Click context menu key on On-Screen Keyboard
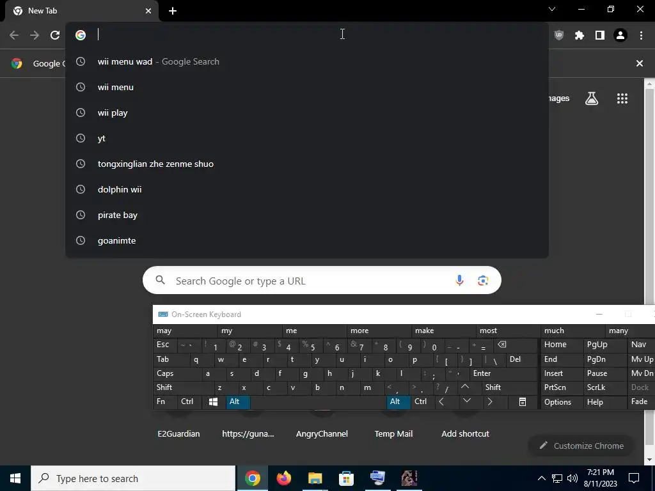This screenshot has height=491, width=655. tap(523, 401)
